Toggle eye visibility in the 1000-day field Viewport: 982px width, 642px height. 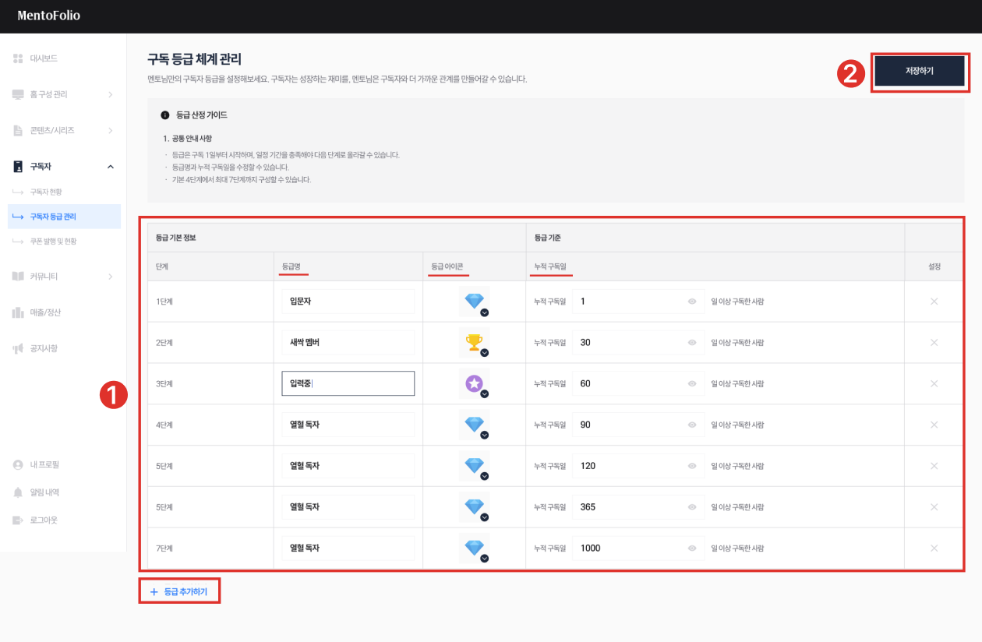point(692,548)
